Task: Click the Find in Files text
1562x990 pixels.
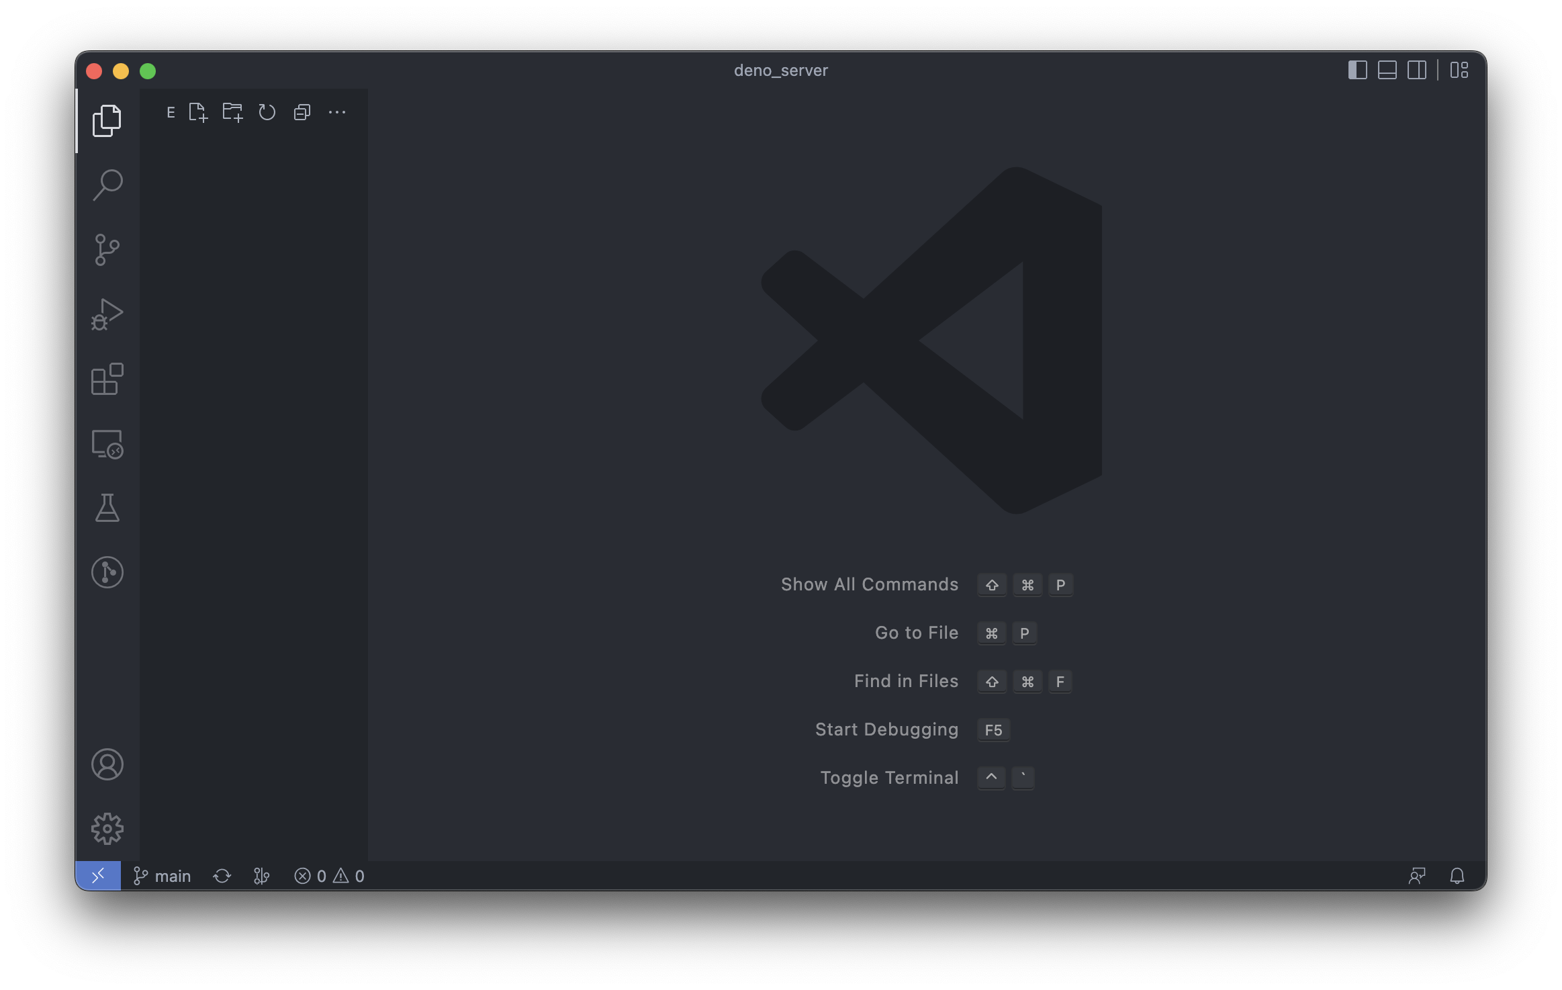Action: click(906, 681)
